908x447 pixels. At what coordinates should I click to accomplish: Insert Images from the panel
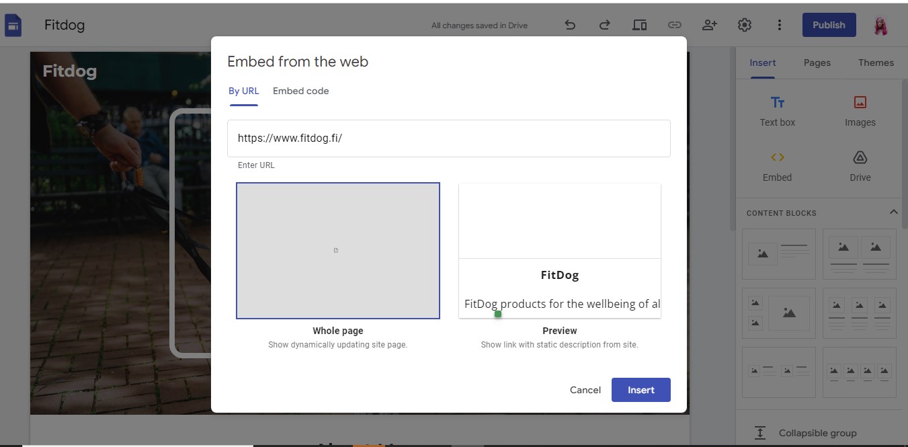pyautogui.click(x=860, y=111)
